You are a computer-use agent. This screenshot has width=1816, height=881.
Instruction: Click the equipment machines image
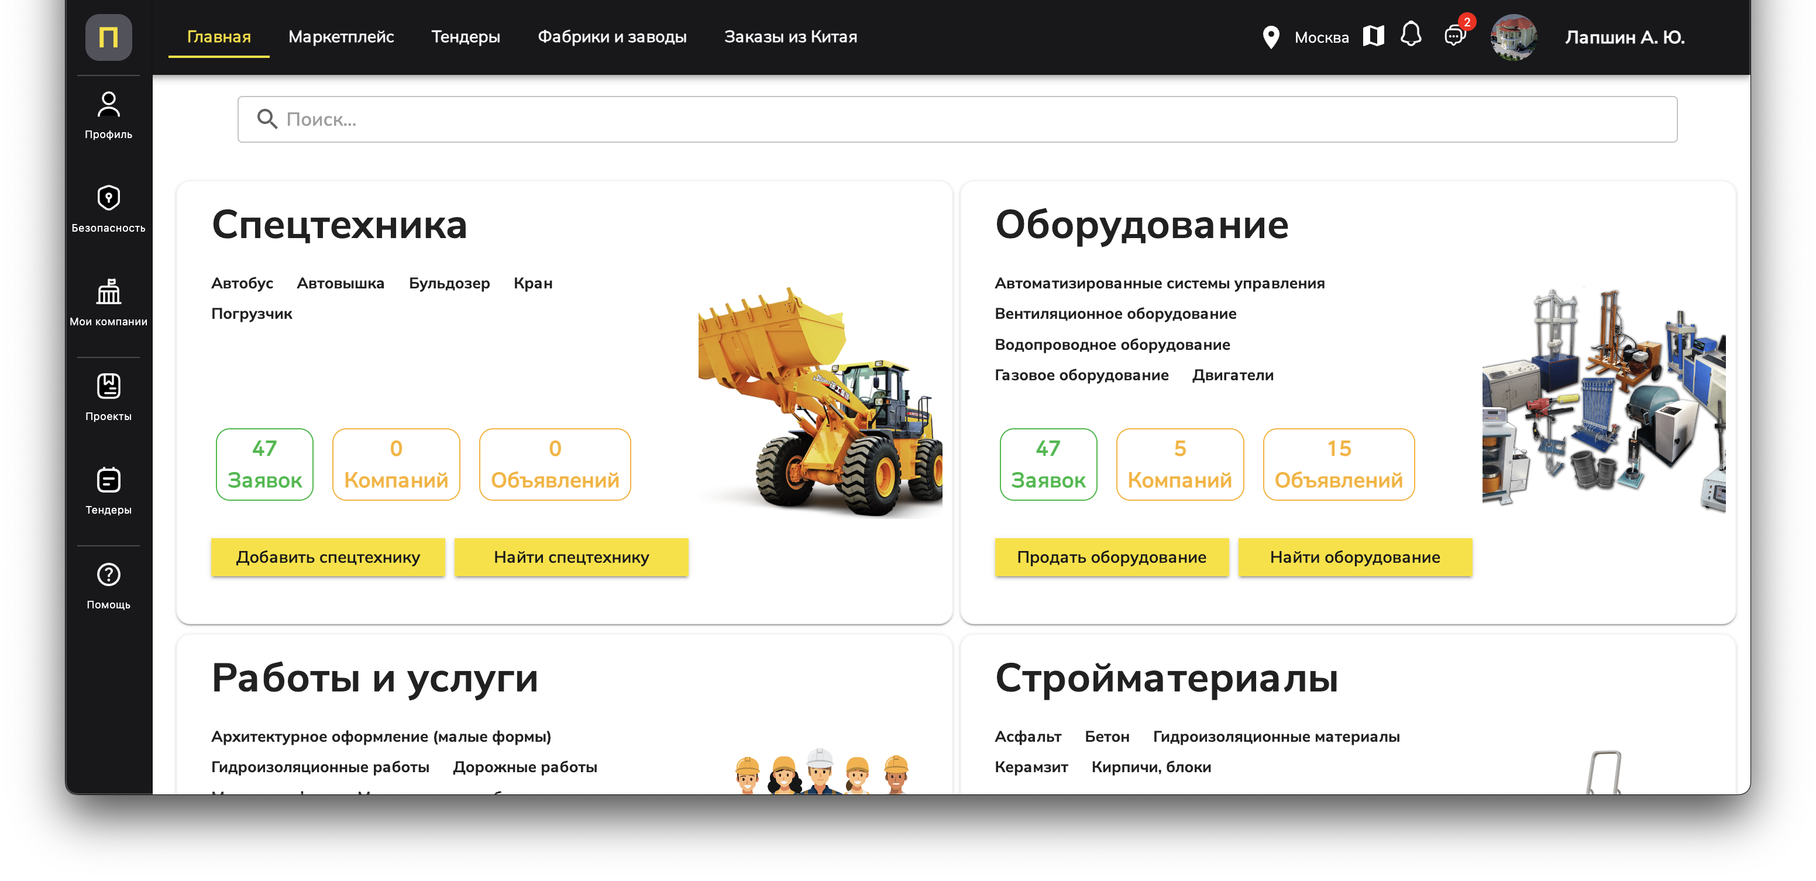1604,399
